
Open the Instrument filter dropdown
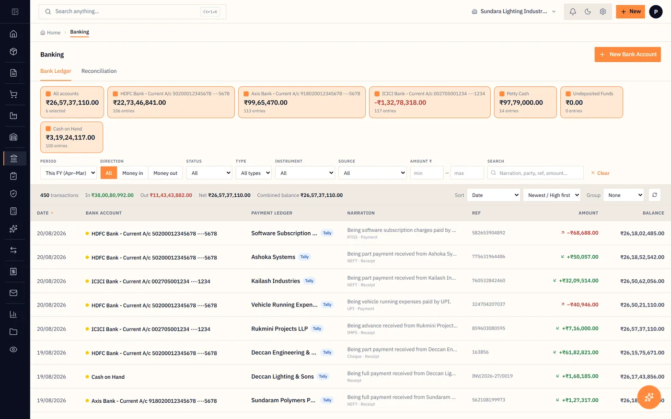point(305,173)
